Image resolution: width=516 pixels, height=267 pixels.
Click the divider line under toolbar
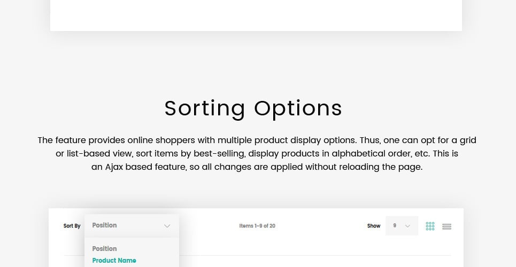coord(321,255)
